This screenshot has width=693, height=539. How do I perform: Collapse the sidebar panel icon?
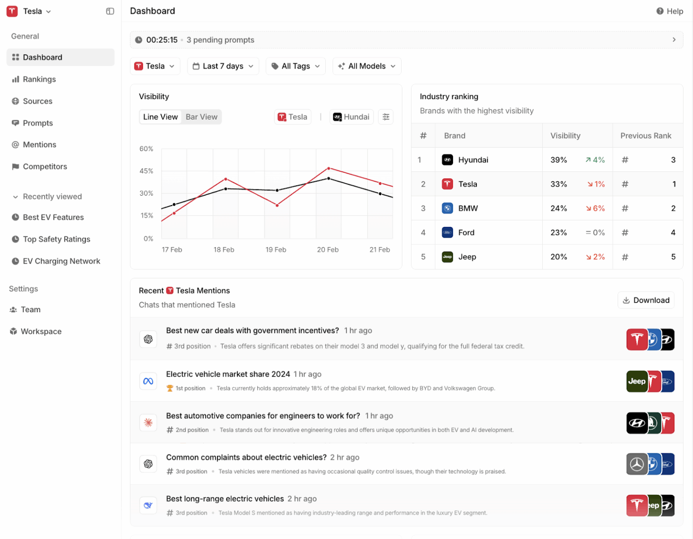[x=110, y=11]
